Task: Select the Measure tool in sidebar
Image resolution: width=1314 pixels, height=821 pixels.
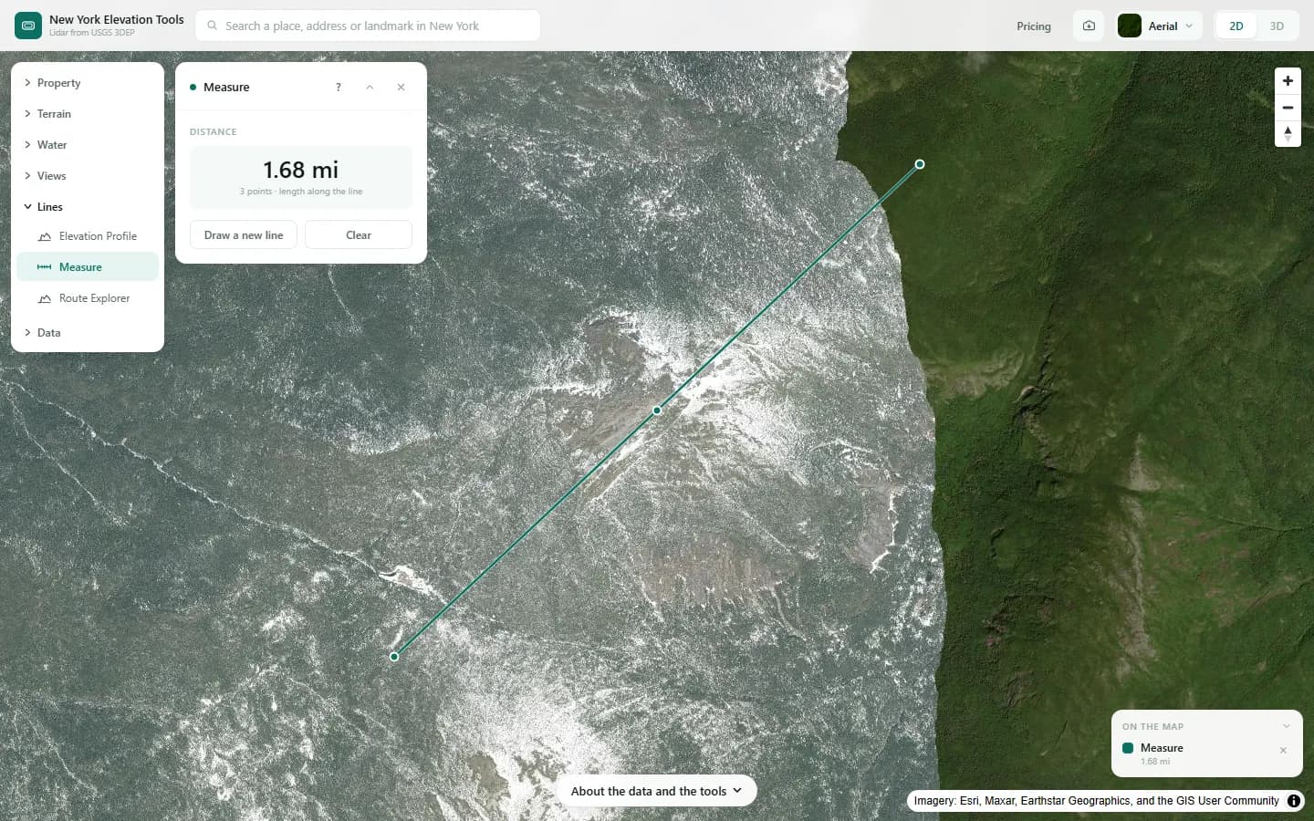Action: (88, 267)
